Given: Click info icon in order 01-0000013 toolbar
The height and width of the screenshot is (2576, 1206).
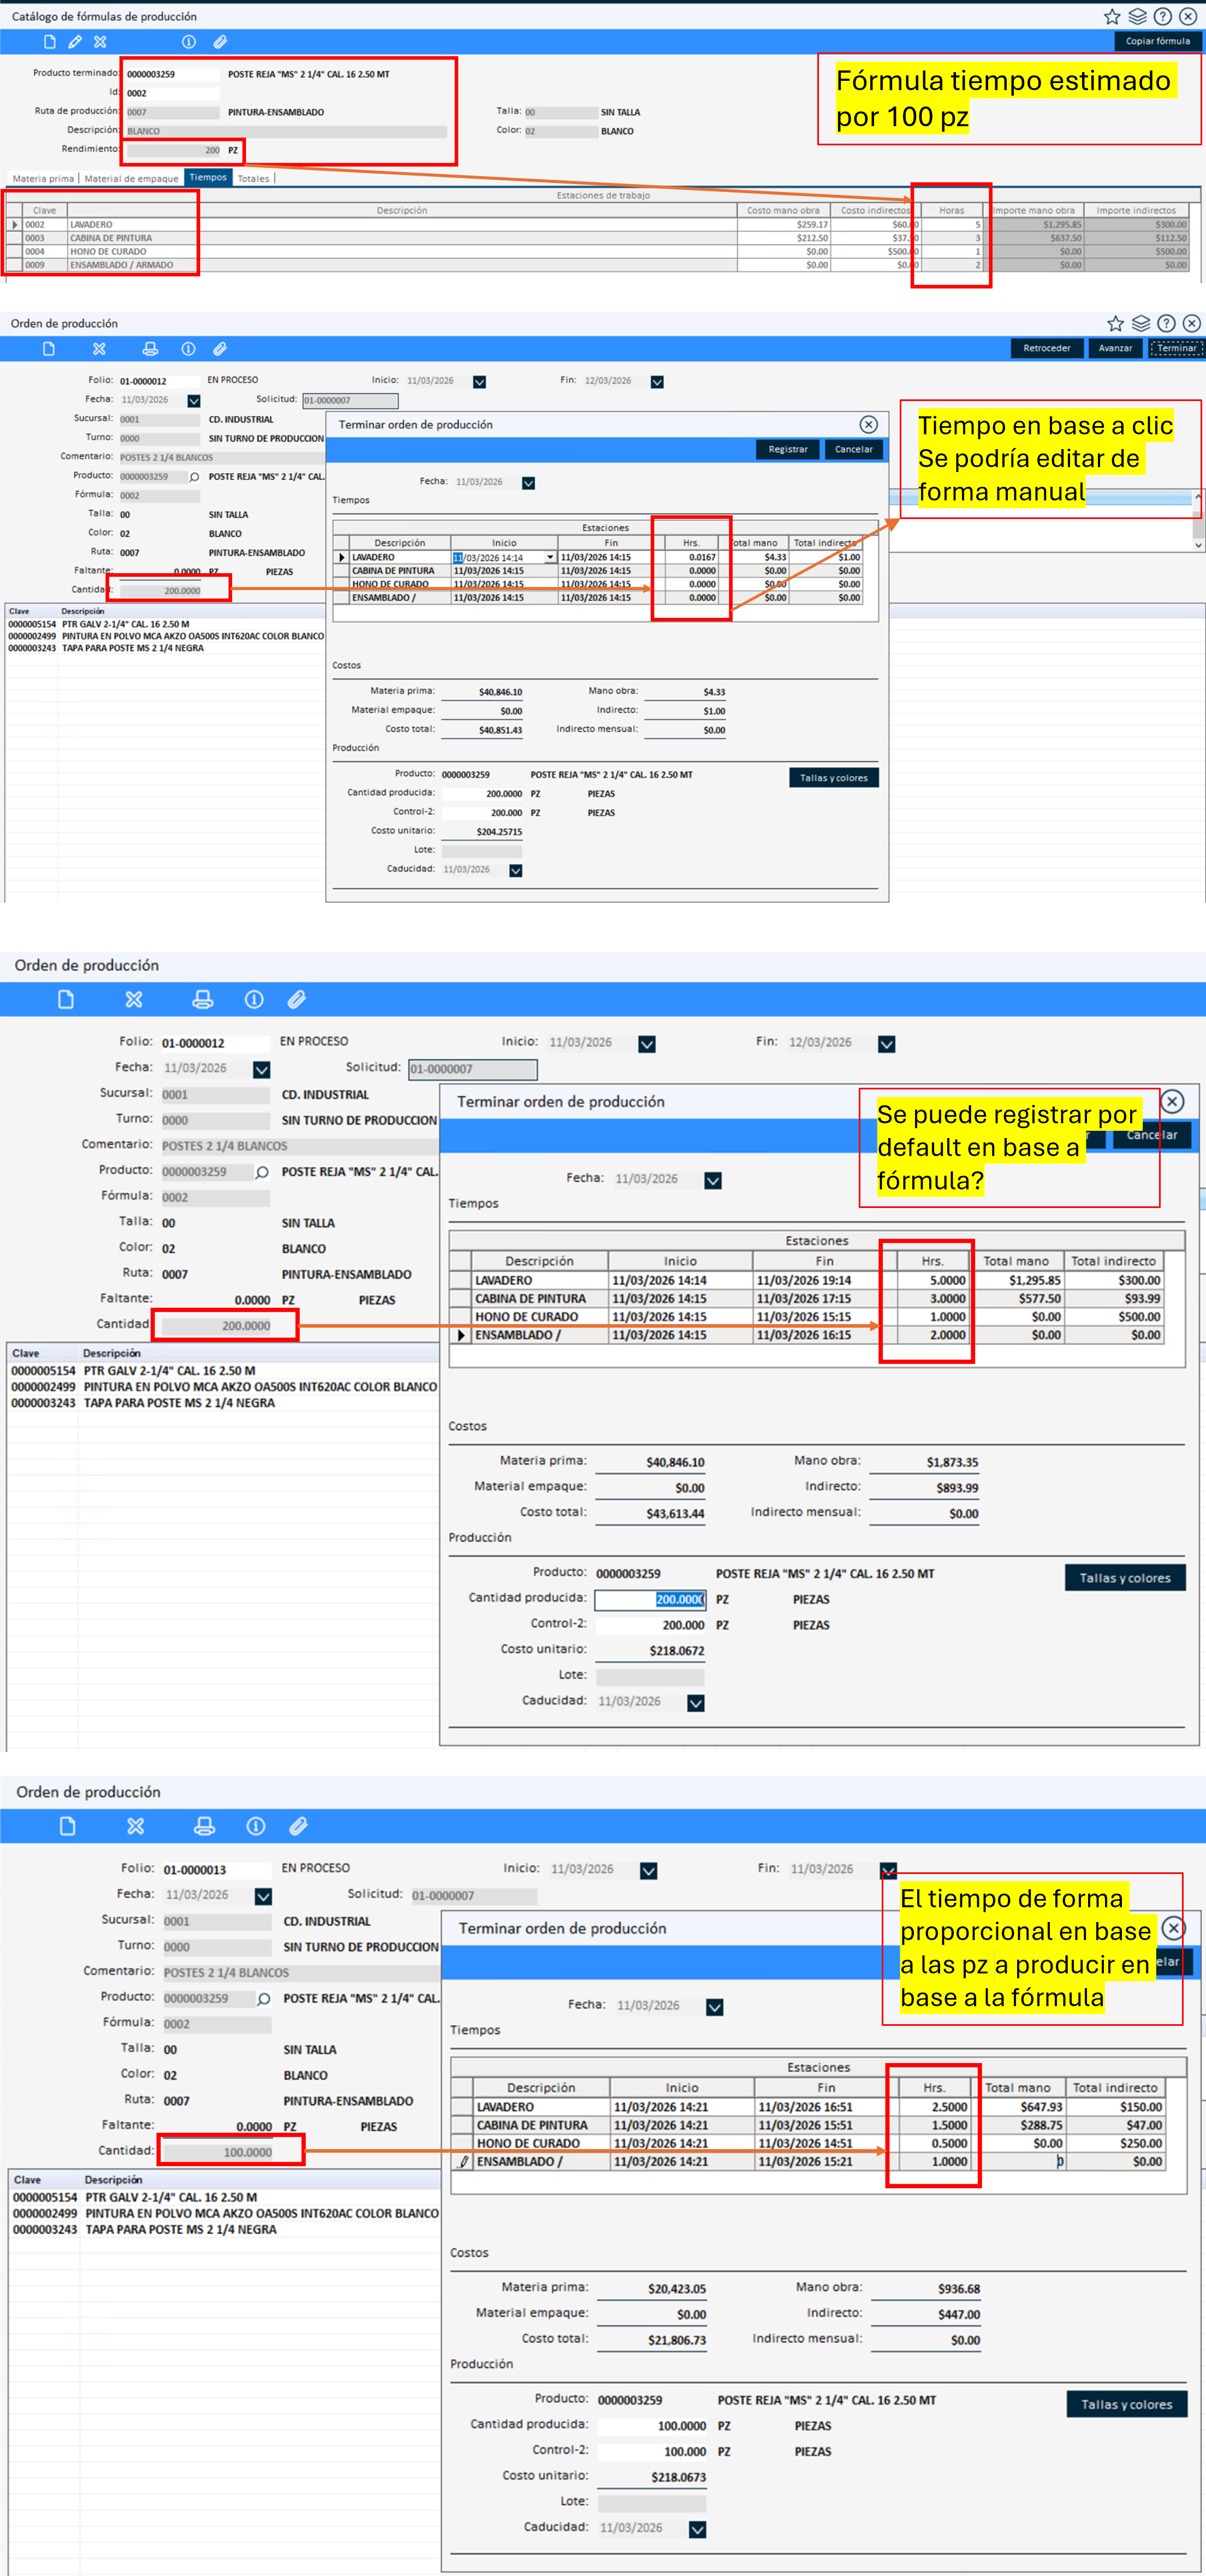Looking at the screenshot, I should (256, 1826).
